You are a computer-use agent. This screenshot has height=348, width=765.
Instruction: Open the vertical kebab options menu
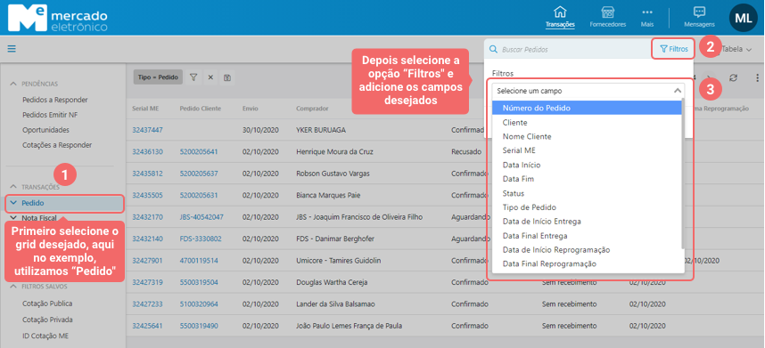(x=757, y=77)
